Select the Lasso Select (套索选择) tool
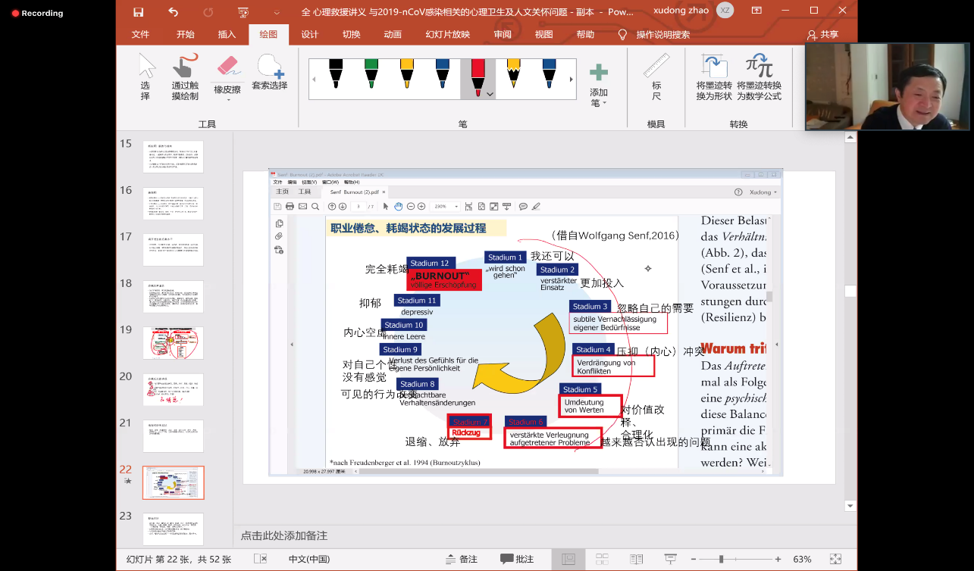Image resolution: width=974 pixels, height=571 pixels. 269,73
